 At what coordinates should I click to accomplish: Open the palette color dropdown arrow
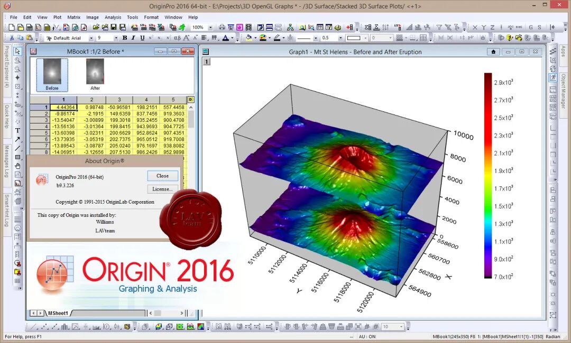270,38
